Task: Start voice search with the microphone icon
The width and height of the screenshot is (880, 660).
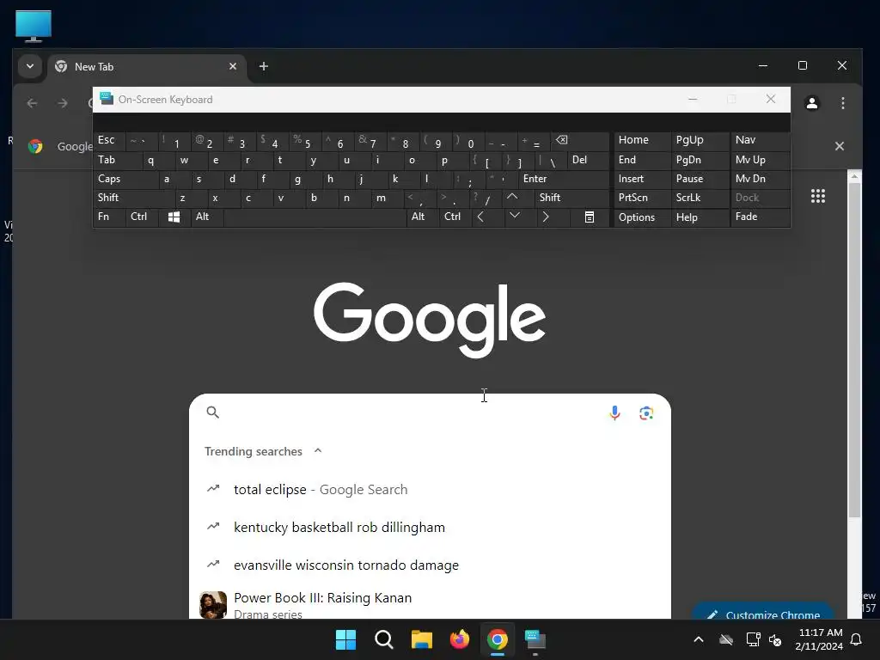Action: tap(614, 413)
